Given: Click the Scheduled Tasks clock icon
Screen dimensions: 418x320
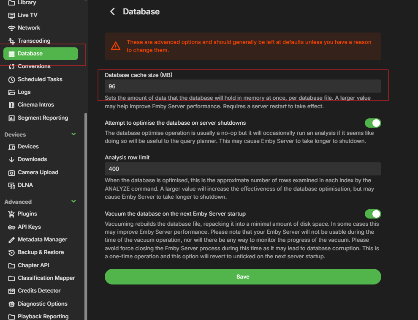Looking at the screenshot, I should click(12, 79).
